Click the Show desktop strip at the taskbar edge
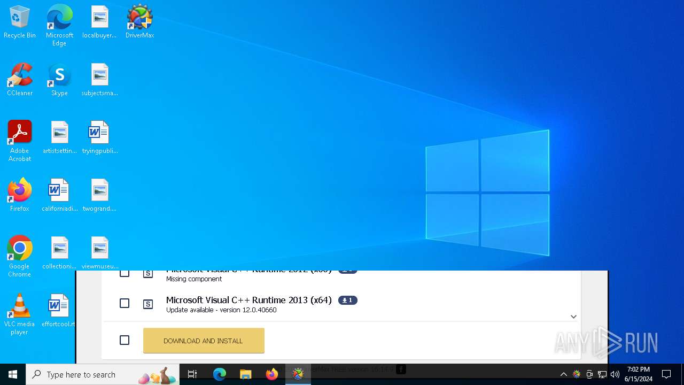This screenshot has height=385, width=684. click(682, 374)
